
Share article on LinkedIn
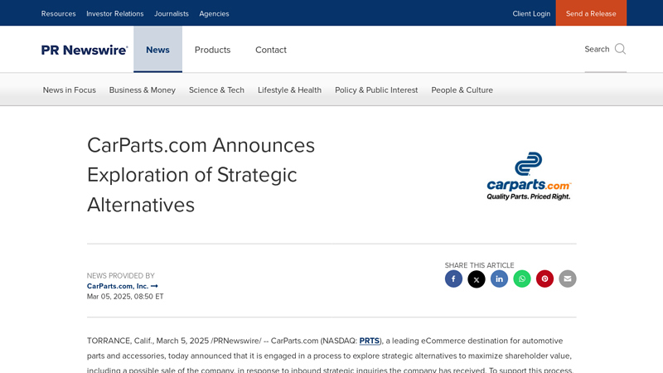499,279
